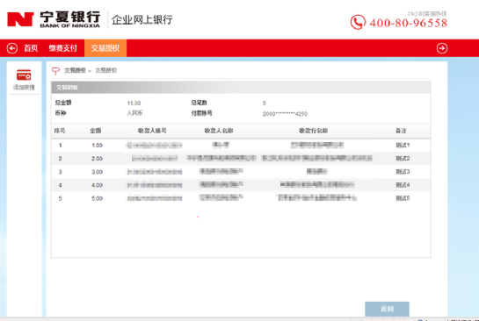Select transaction row 3 with amount 3.00
This screenshot has height=321, width=479.
click(x=241, y=172)
